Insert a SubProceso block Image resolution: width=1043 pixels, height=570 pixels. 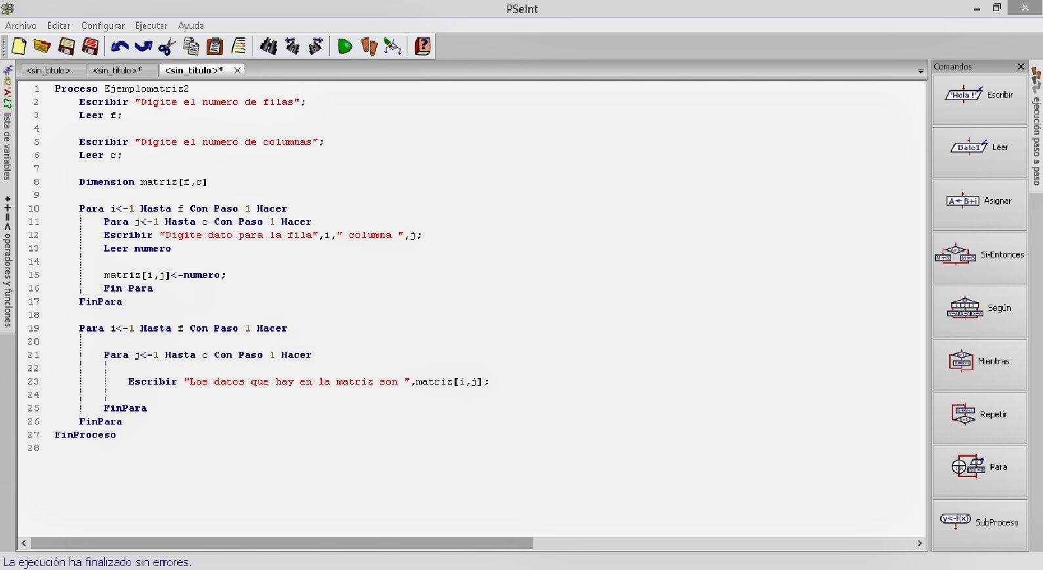tap(979, 525)
